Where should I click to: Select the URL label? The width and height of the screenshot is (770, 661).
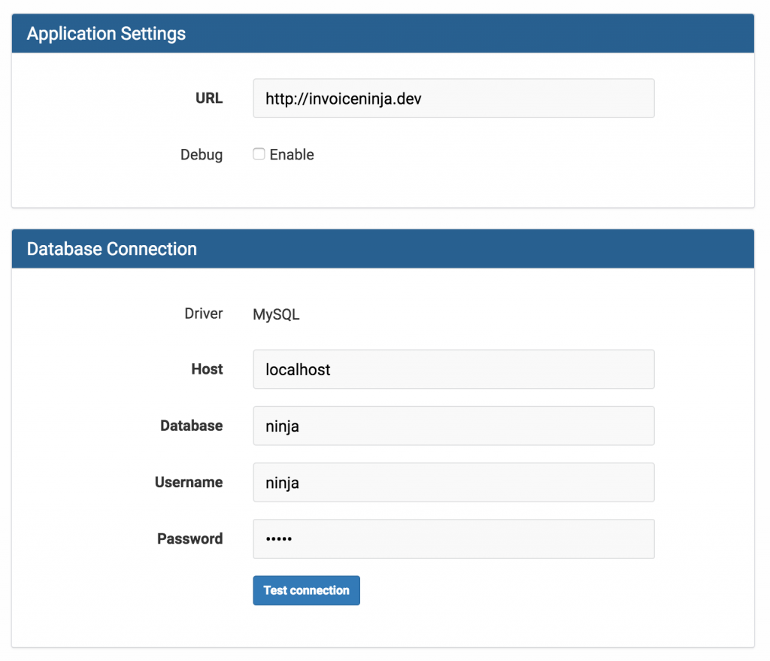(x=208, y=98)
